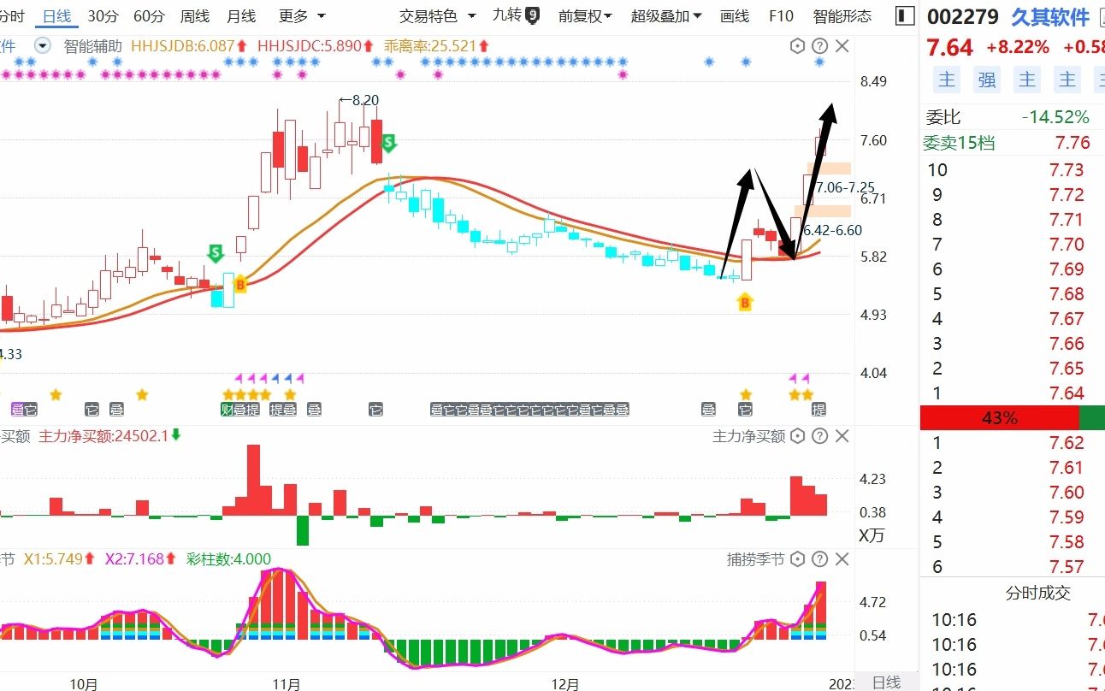Switch to the 30分 period

click(x=103, y=15)
